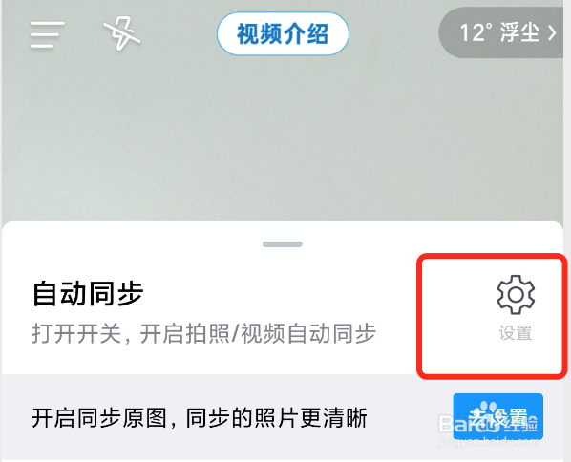Tap the grey grabber handle on sheet
The image size is (571, 462).
coord(283,244)
